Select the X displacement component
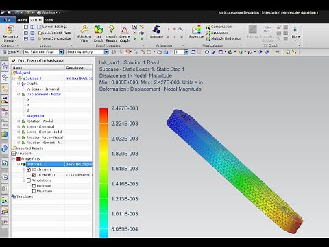 coord(28,99)
